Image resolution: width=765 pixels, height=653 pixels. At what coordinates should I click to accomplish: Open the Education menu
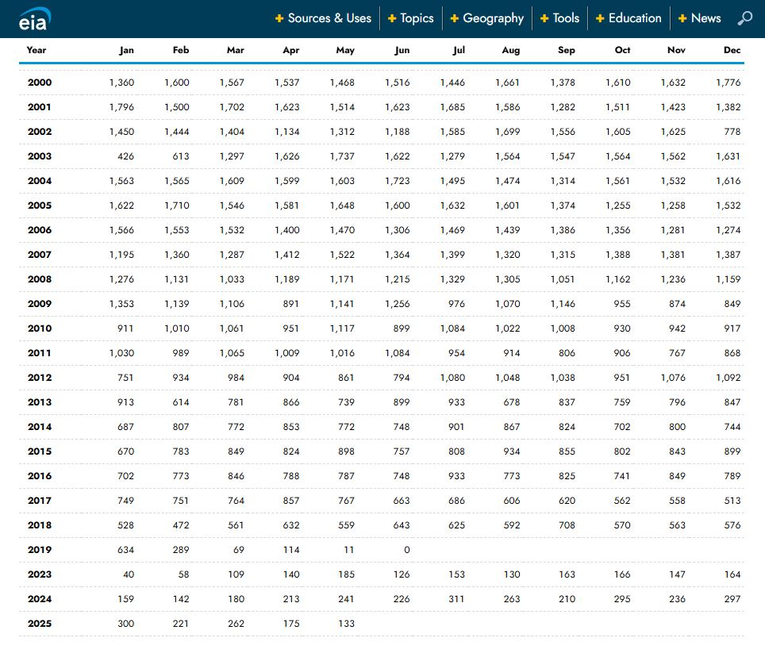pos(635,18)
